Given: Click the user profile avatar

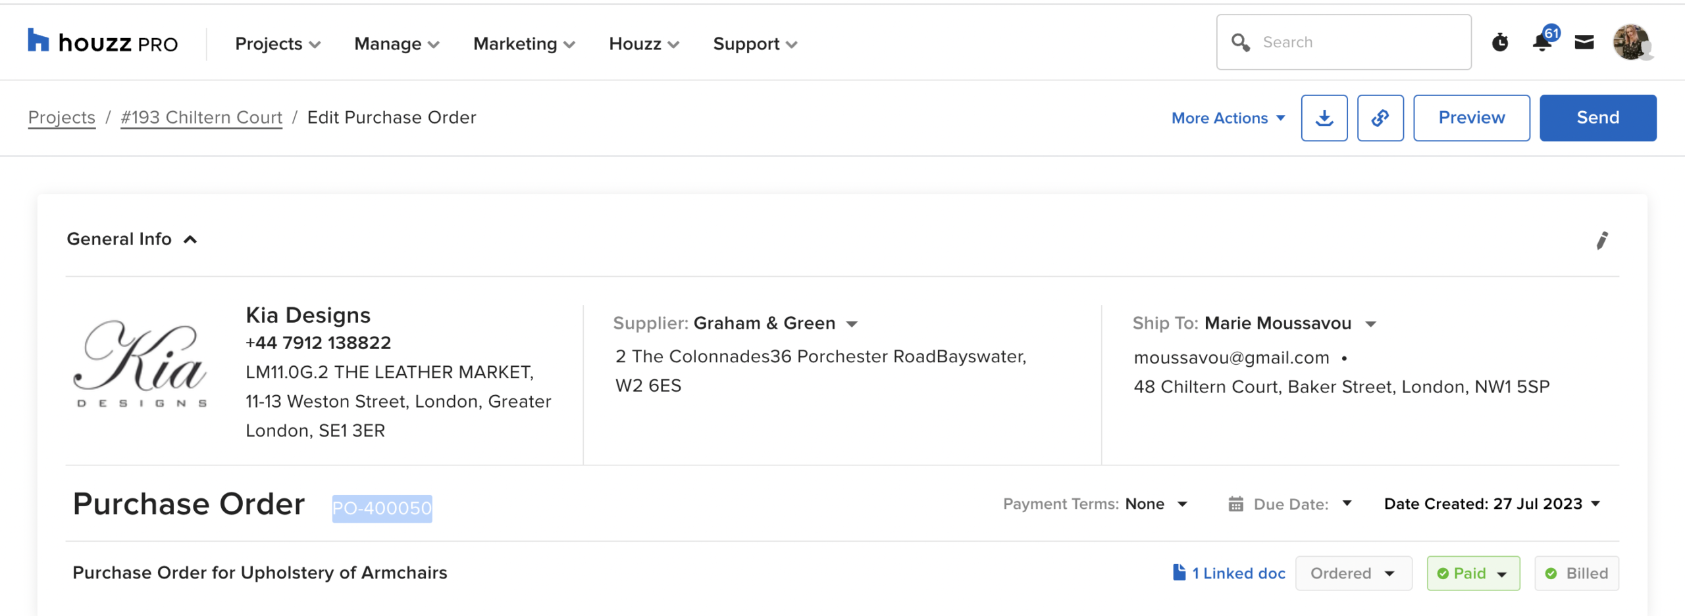Looking at the screenshot, I should click(1630, 43).
